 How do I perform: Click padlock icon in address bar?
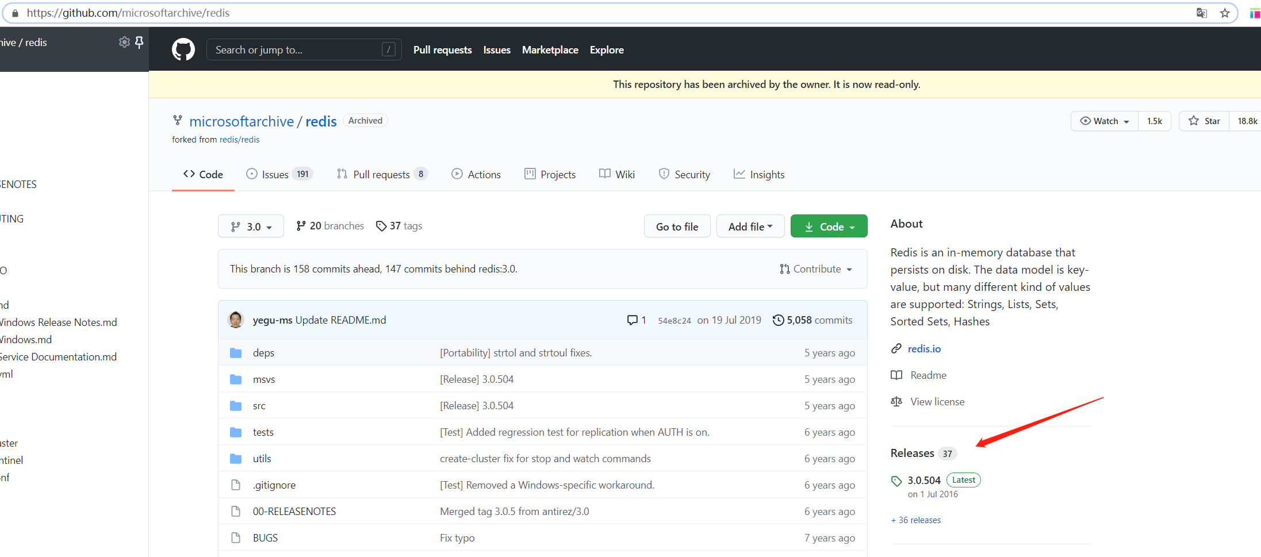coord(15,13)
